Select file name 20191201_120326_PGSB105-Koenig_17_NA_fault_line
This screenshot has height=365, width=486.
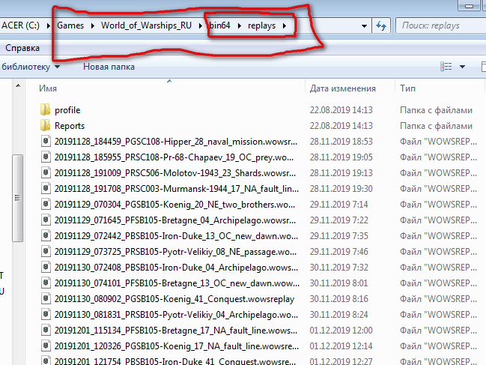click(x=177, y=346)
